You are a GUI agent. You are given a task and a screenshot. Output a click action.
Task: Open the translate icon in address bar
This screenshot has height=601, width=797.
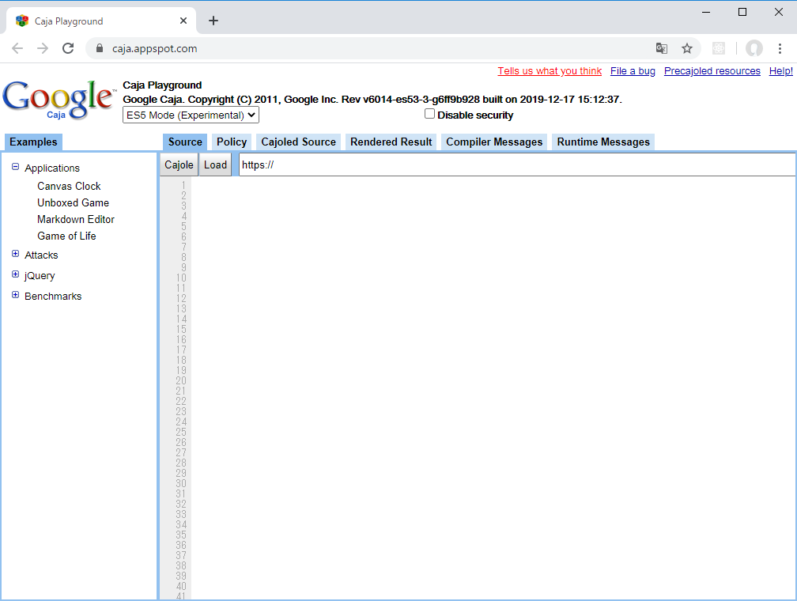pyautogui.click(x=661, y=48)
